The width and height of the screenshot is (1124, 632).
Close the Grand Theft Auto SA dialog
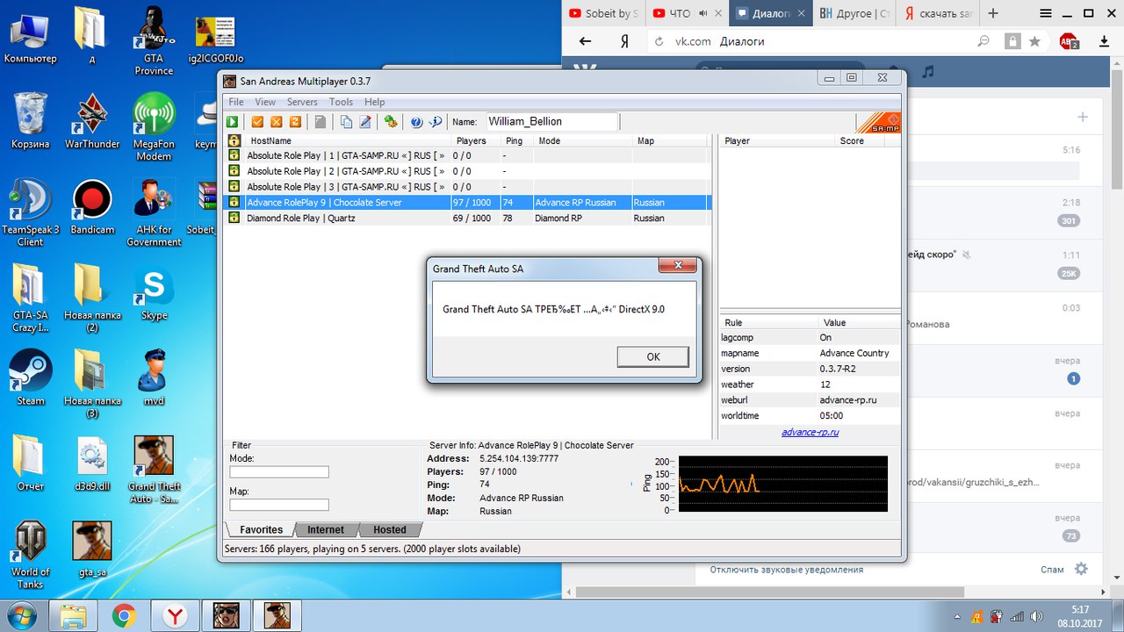coord(677,265)
